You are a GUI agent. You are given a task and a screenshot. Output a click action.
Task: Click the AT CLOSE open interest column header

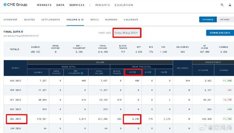(x=203, y=70)
